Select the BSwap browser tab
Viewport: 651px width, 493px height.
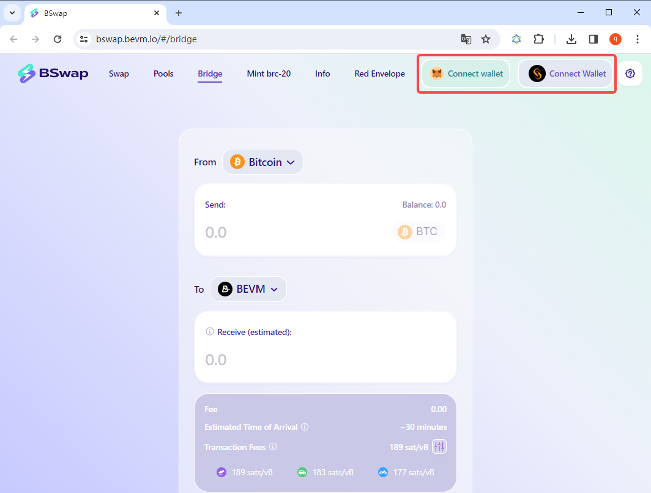tap(95, 13)
